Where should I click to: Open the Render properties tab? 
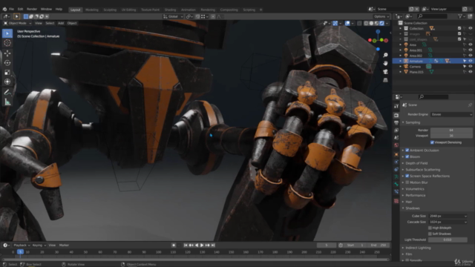click(x=396, y=116)
